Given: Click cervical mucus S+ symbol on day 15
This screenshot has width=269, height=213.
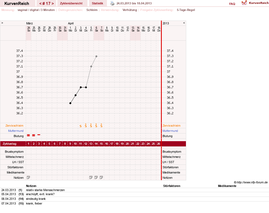Looking at the screenshot, I should click(x=101, y=125).
